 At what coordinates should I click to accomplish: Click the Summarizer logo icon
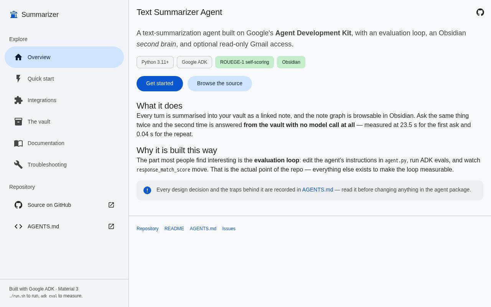pyautogui.click(x=14, y=15)
